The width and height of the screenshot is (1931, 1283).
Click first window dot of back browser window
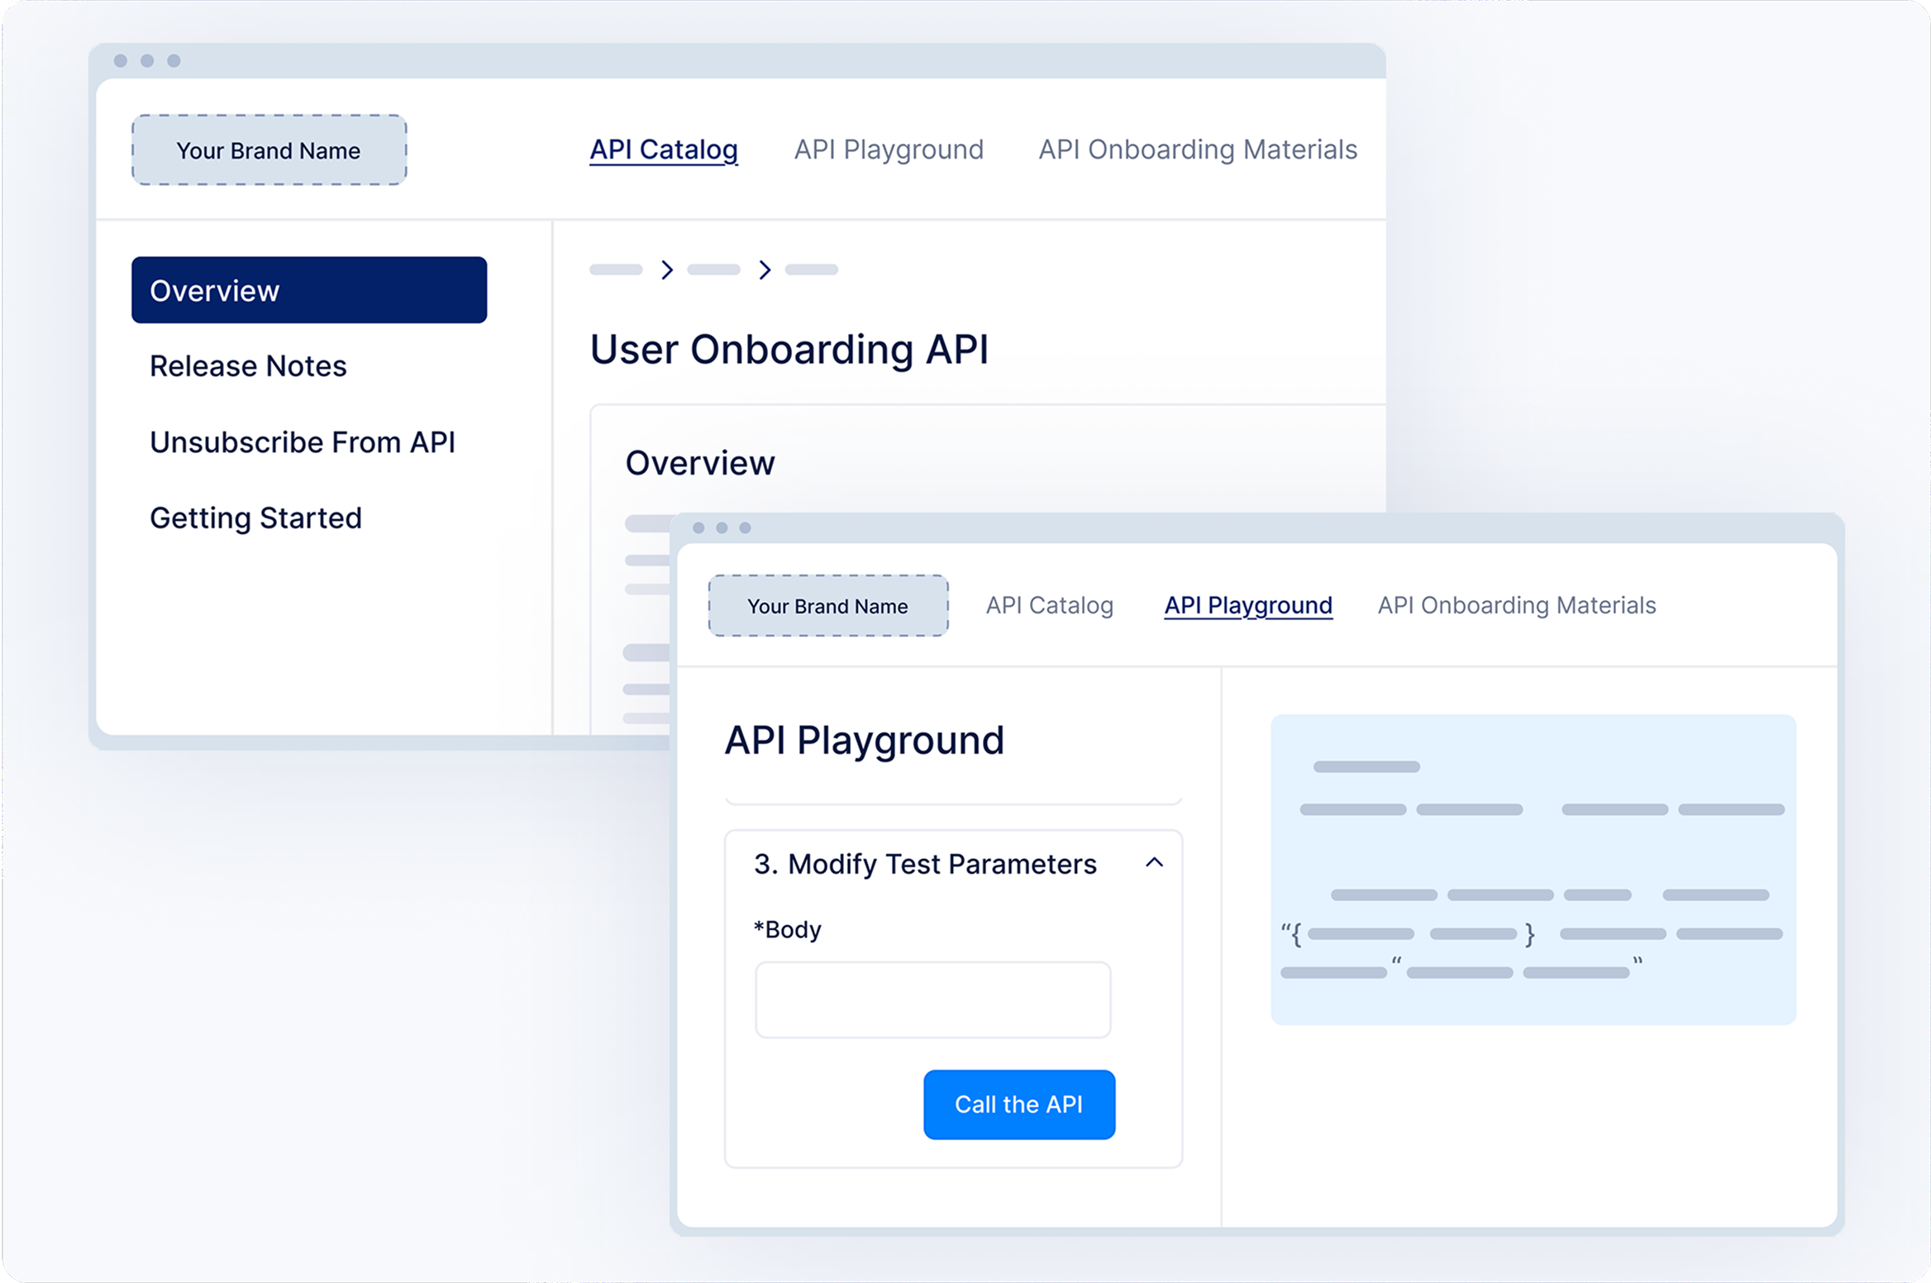[x=121, y=60]
